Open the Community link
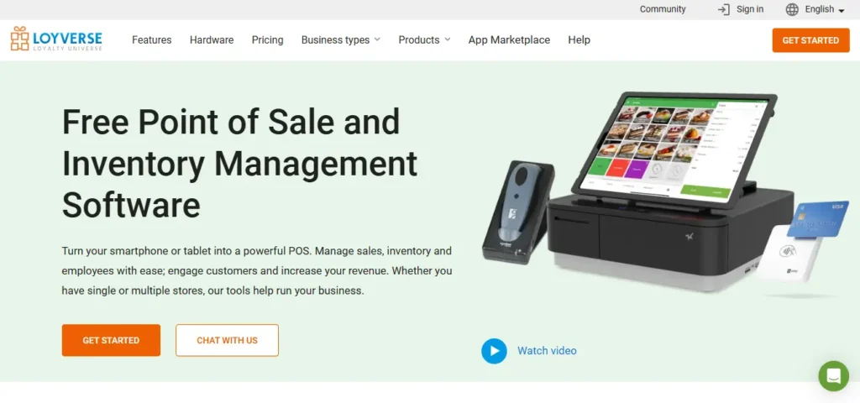The image size is (860, 403). 663,9
